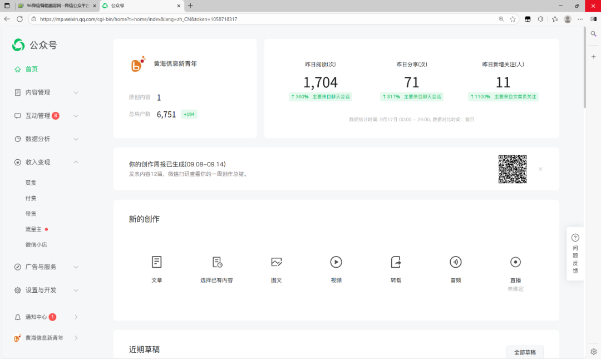Image resolution: width=601 pixels, height=359 pixels.
Task: Go to 微信小店 in sidebar
Action: 36,245
